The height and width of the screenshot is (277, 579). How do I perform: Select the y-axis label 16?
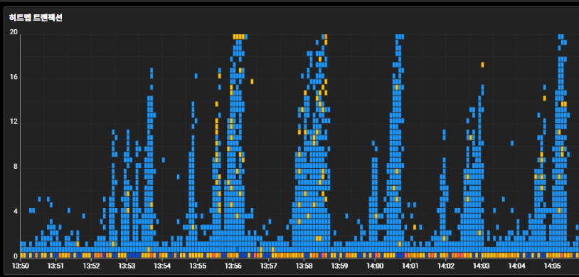14,78
